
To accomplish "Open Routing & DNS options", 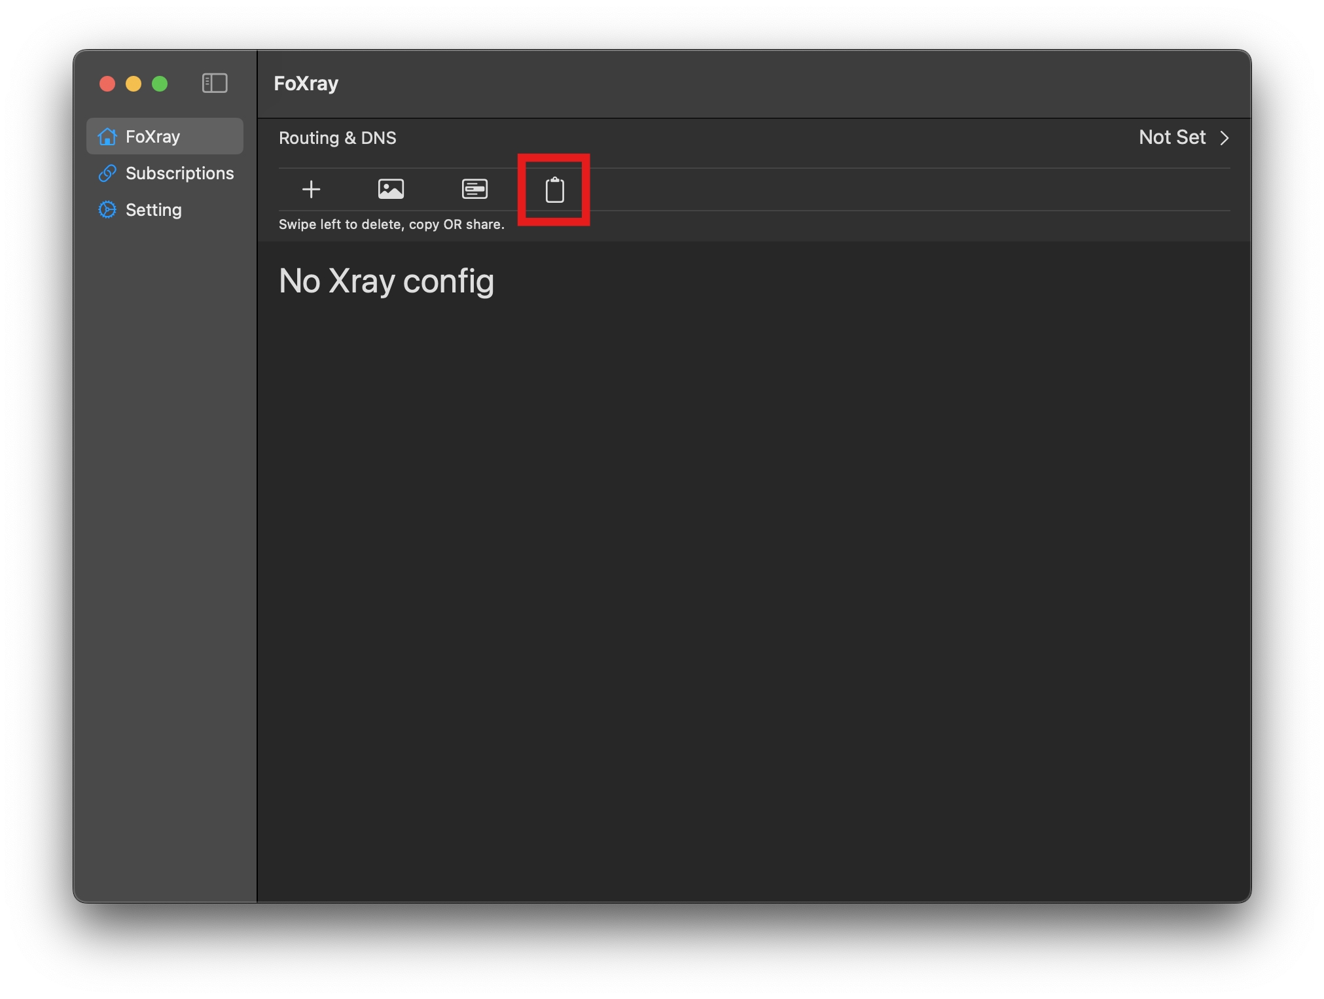I will [x=337, y=138].
